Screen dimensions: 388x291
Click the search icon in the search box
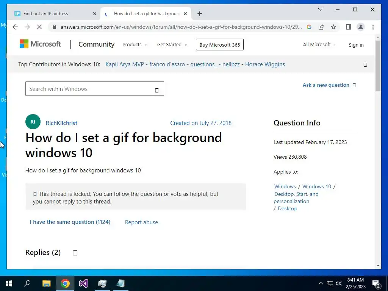pyautogui.click(x=156, y=90)
